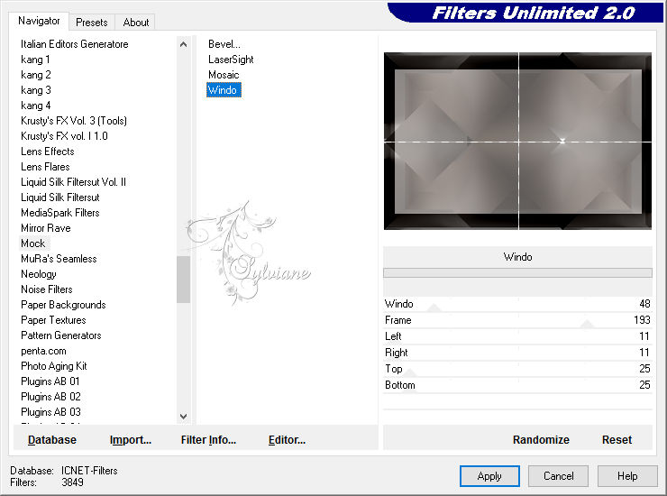Choose the LaserSight filter
Image resolution: width=667 pixels, height=496 pixels.
231,60
